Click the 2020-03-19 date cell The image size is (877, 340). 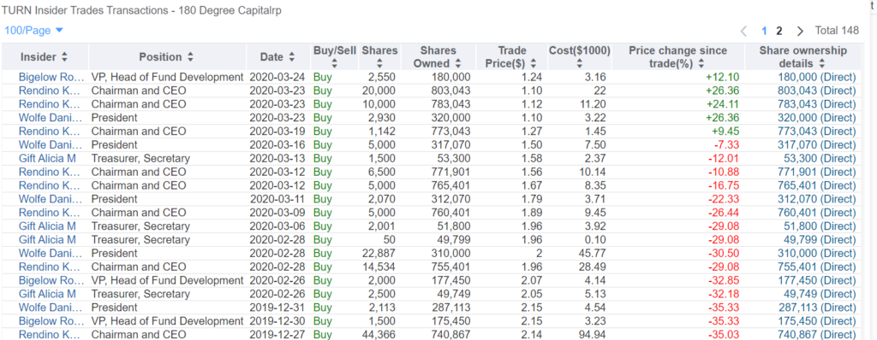[x=277, y=132]
